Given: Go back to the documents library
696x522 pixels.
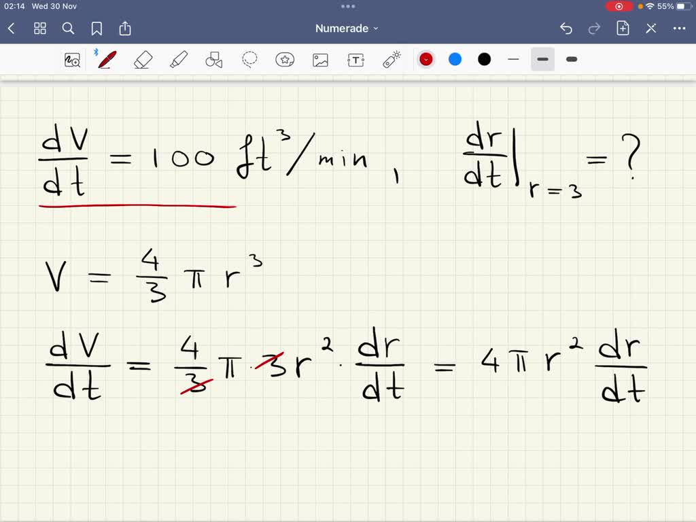Looking at the screenshot, I should (12, 29).
